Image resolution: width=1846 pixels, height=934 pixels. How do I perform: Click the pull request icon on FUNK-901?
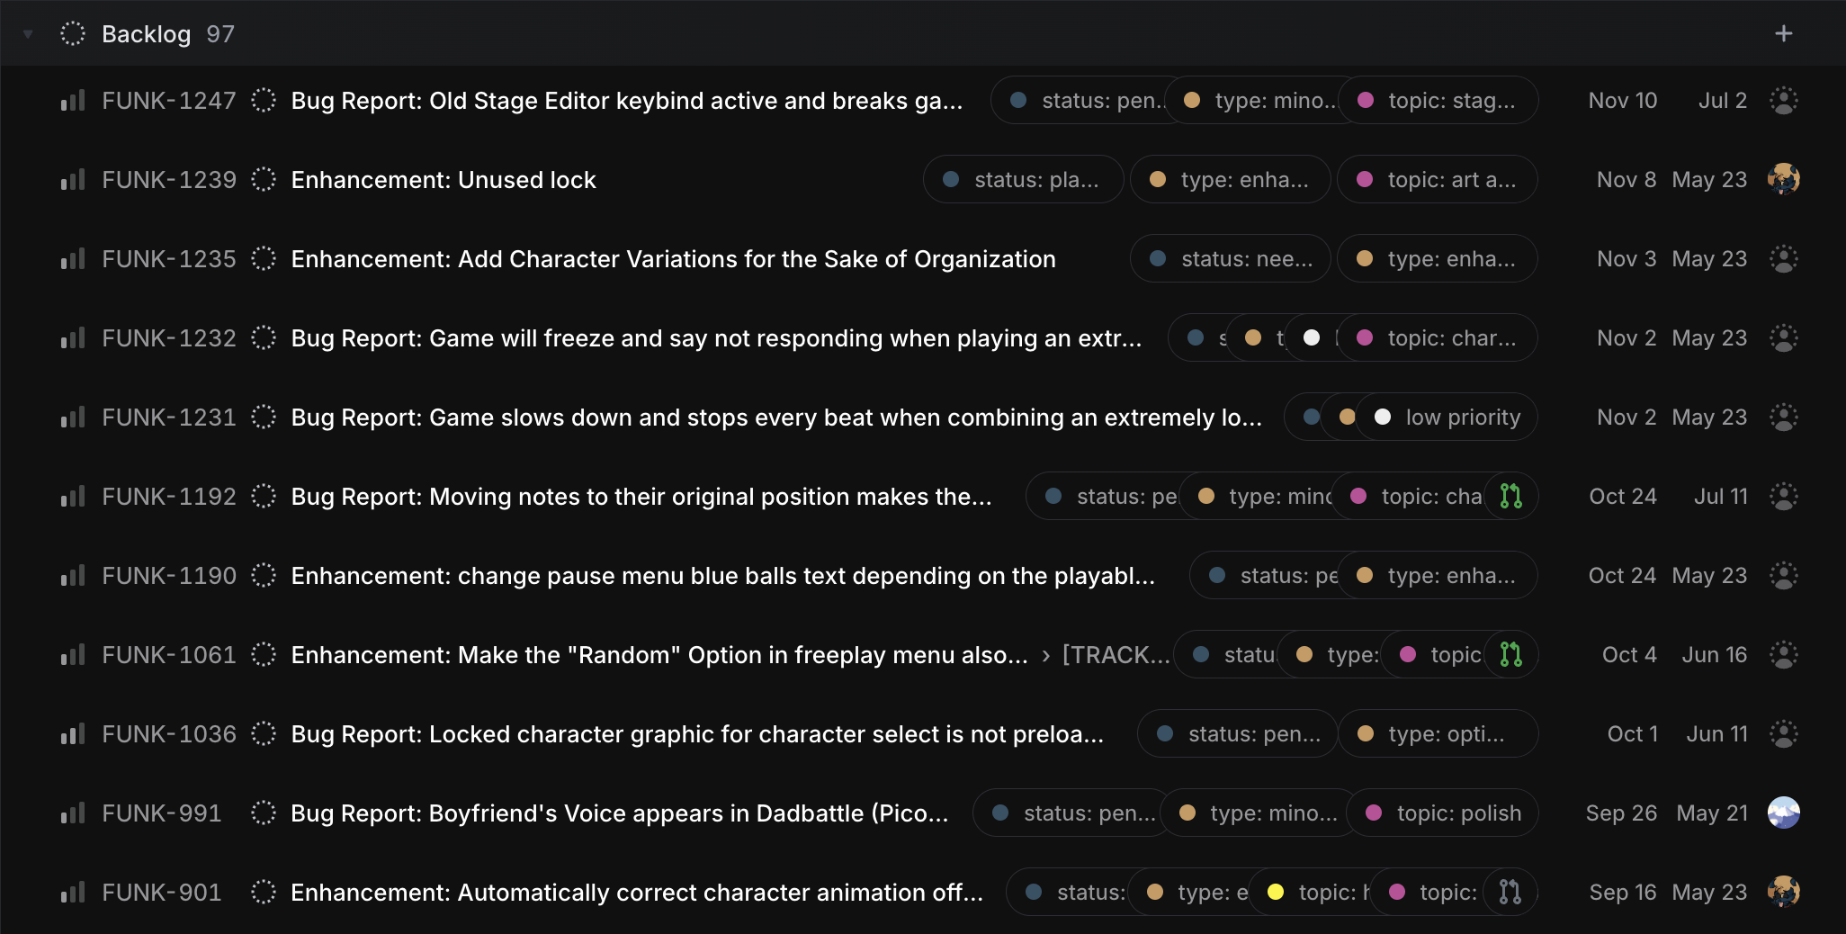pos(1510,892)
